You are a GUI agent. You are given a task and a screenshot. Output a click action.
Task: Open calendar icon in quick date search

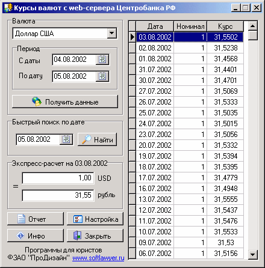tap(66, 139)
